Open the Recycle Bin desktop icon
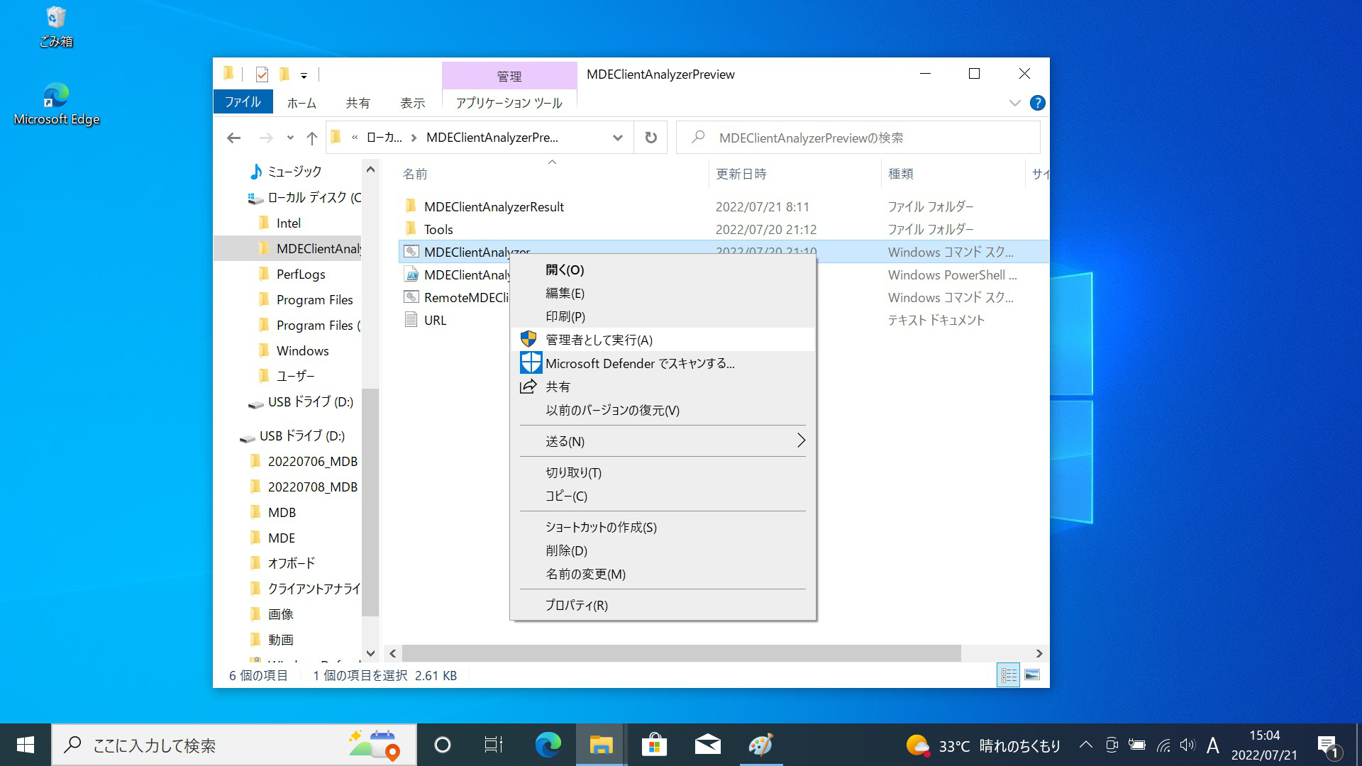This screenshot has height=766, width=1362. (x=56, y=27)
